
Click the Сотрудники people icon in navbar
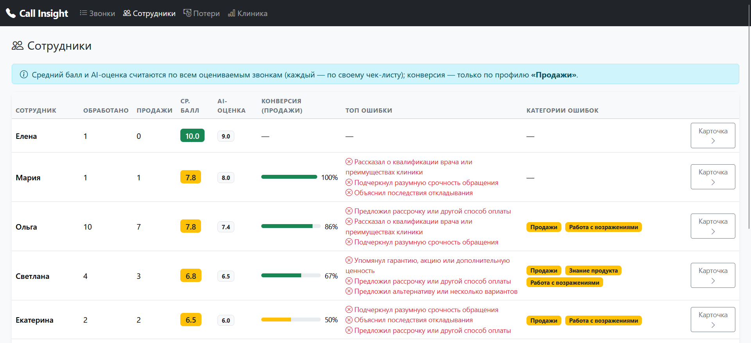pyautogui.click(x=127, y=13)
